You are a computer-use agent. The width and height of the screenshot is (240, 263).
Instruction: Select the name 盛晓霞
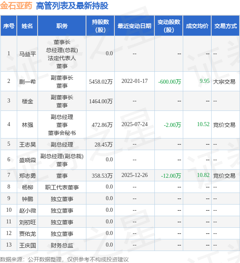[x=28, y=160]
